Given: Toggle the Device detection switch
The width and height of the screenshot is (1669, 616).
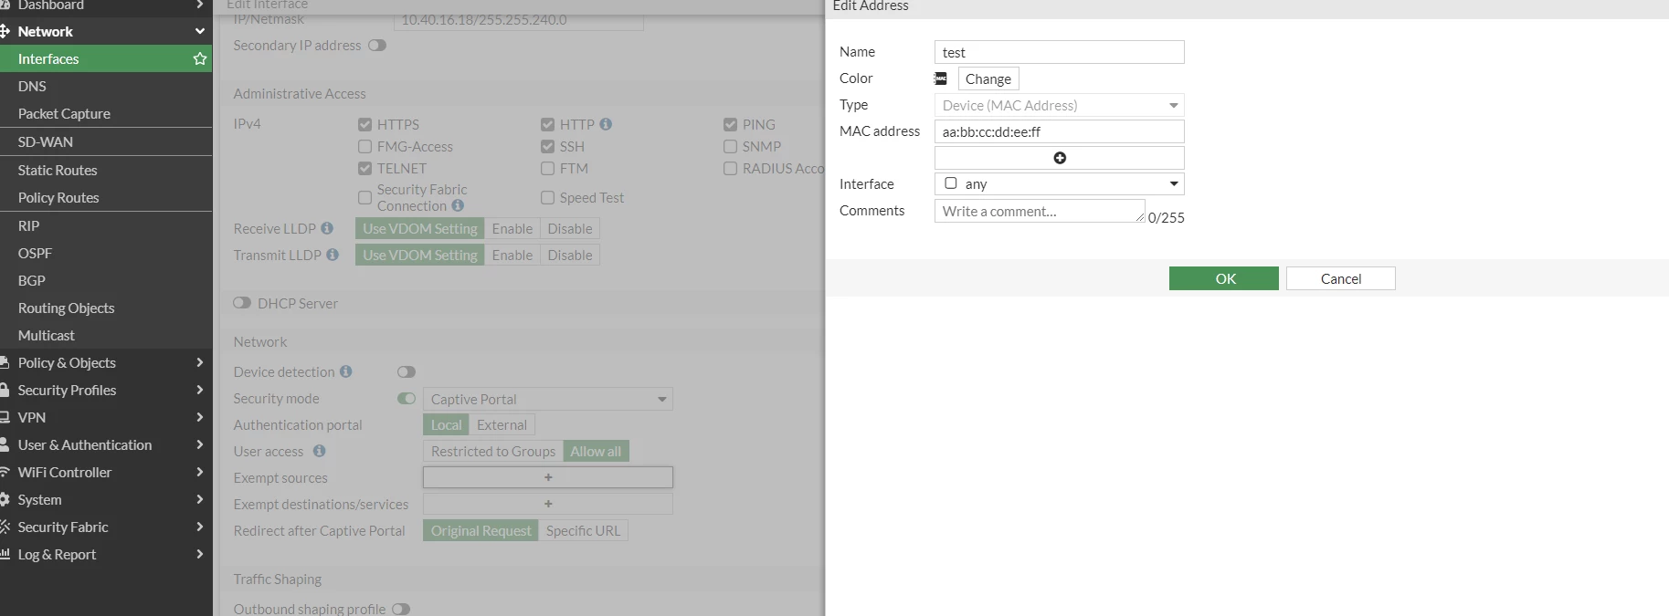Looking at the screenshot, I should click(407, 371).
